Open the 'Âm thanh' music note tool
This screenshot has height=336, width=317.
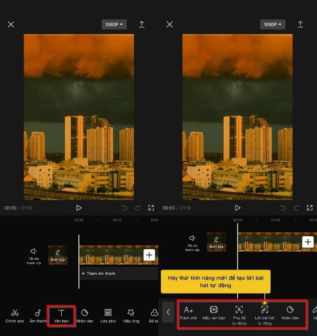click(x=38, y=316)
